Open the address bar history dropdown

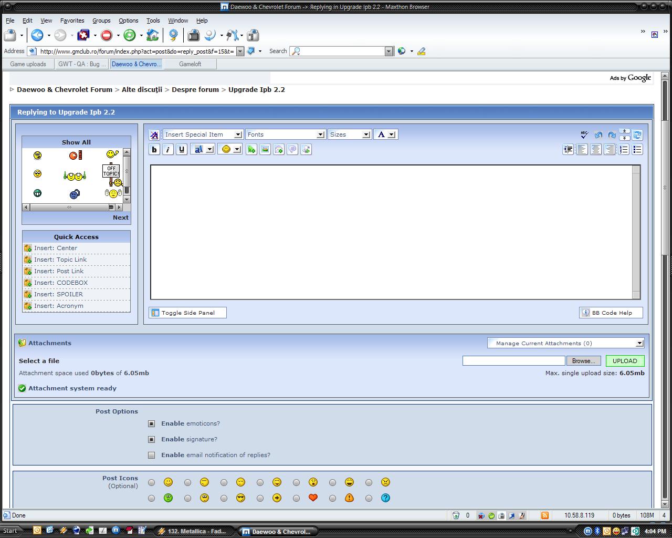coord(240,51)
